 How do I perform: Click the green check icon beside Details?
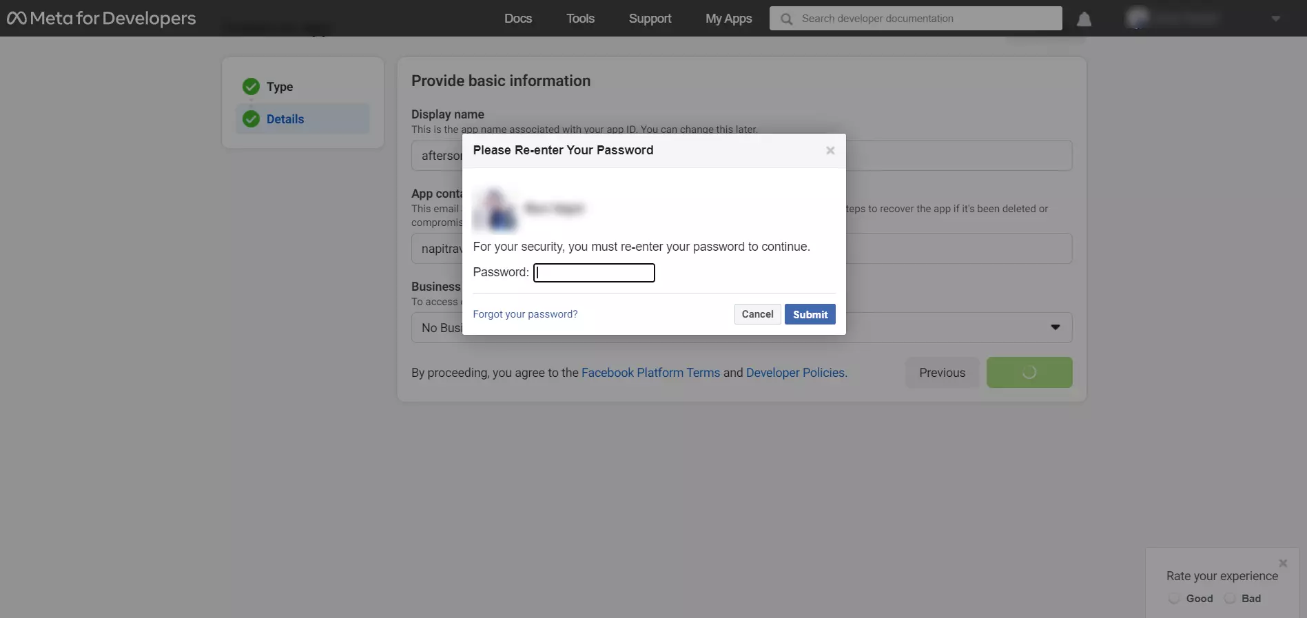pos(251,119)
